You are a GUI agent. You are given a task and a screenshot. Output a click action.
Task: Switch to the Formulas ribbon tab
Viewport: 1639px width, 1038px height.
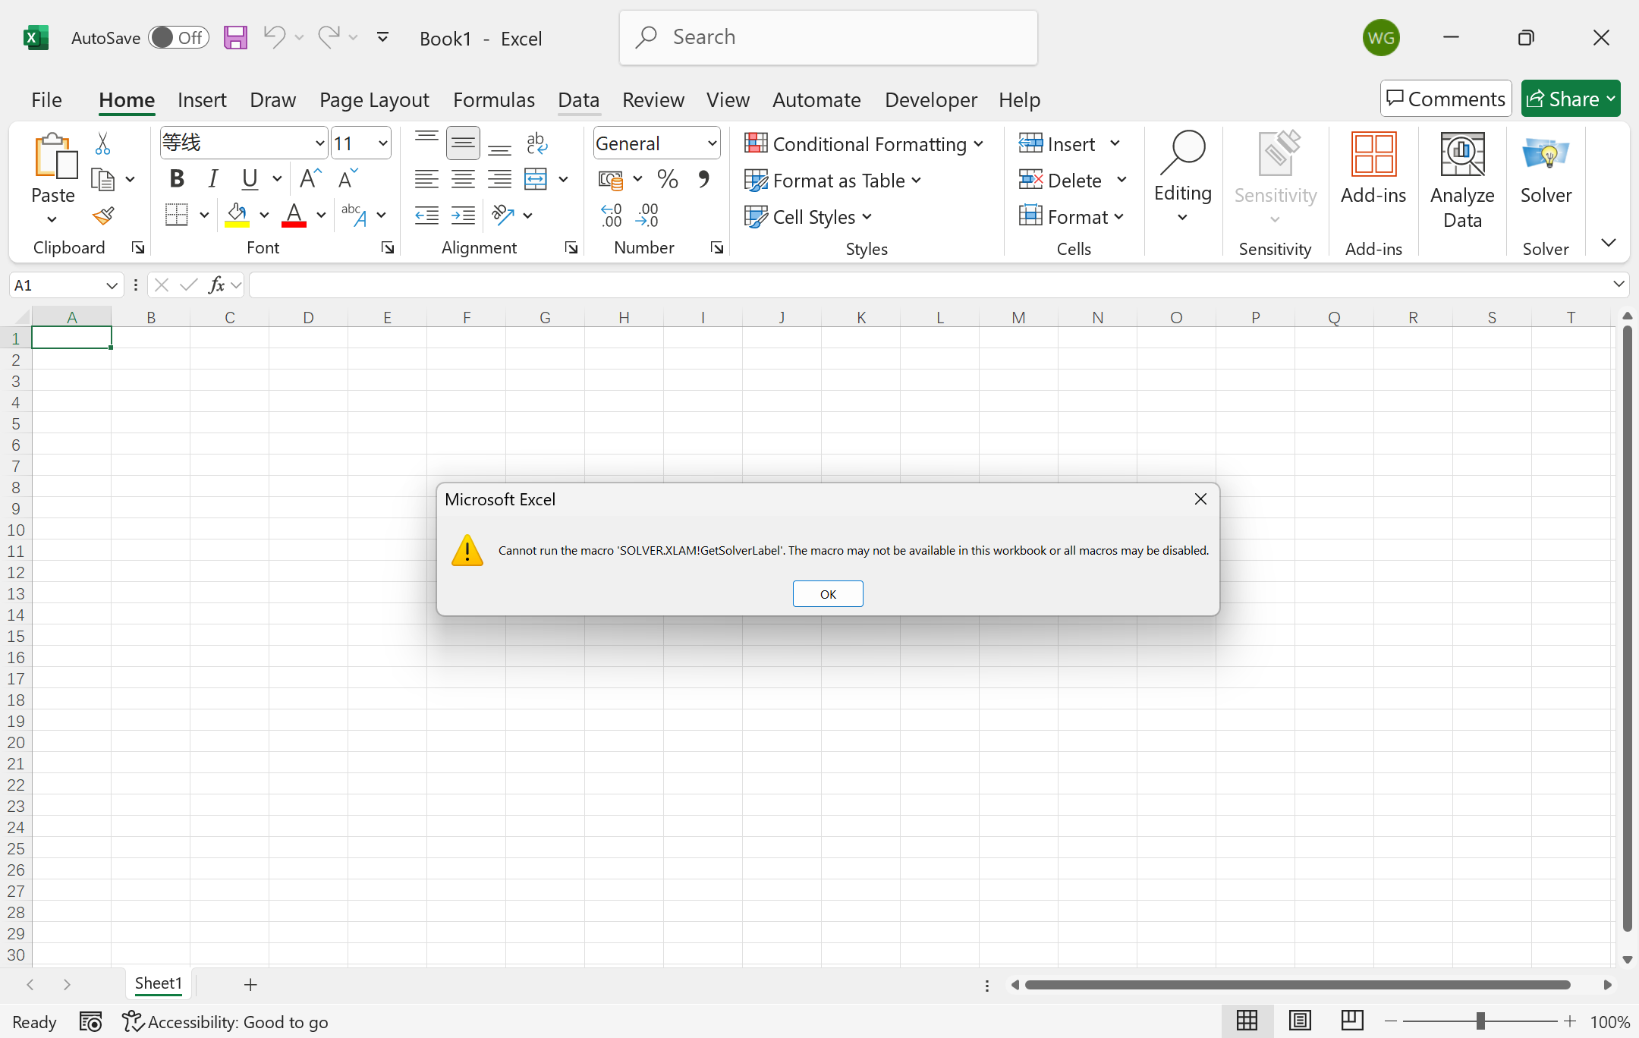pyautogui.click(x=494, y=99)
